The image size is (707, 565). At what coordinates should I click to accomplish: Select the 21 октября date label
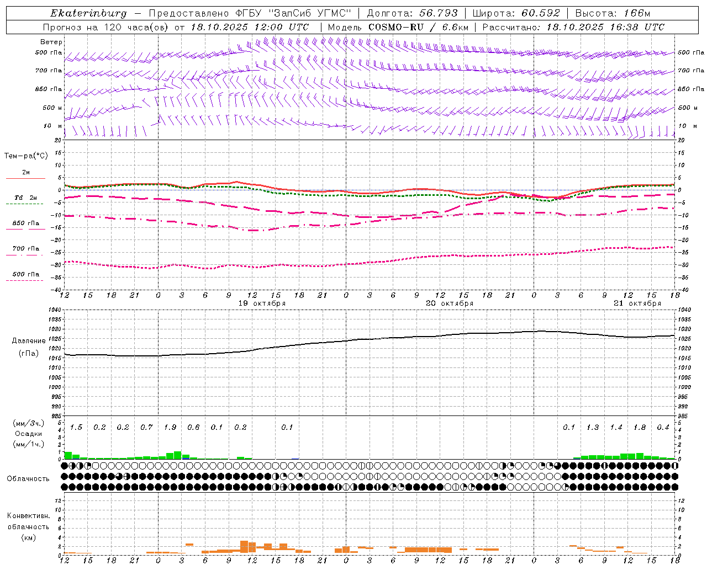637,303
